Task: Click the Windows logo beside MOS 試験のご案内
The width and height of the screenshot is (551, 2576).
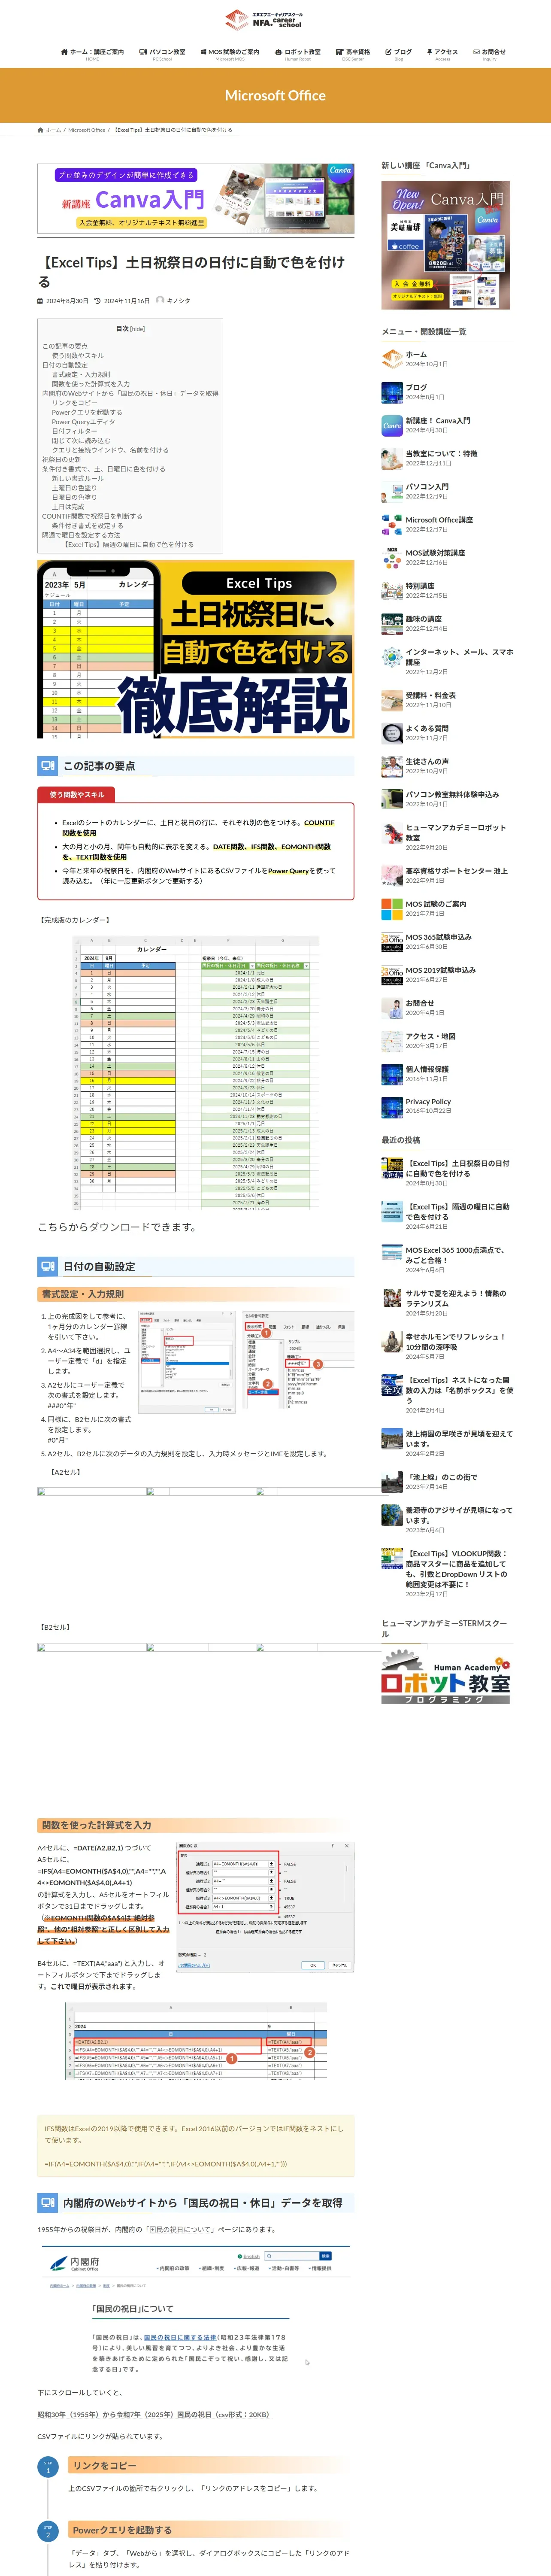Action: pyautogui.click(x=392, y=909)
